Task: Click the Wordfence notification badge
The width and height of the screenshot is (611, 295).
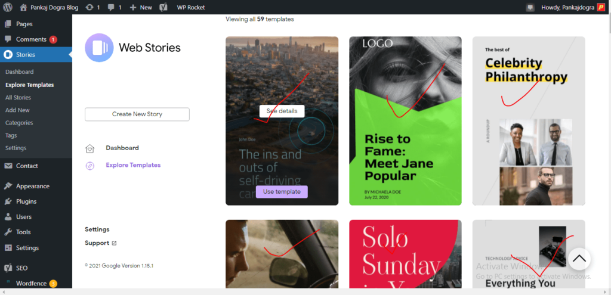Action: pyautogui.click(x=53, y=283)
